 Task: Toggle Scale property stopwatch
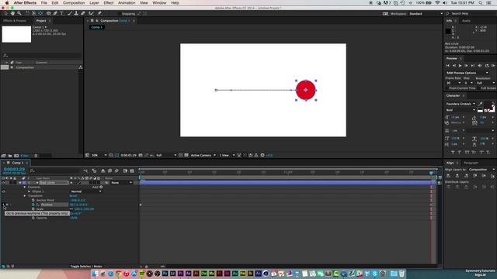[33, 208]
